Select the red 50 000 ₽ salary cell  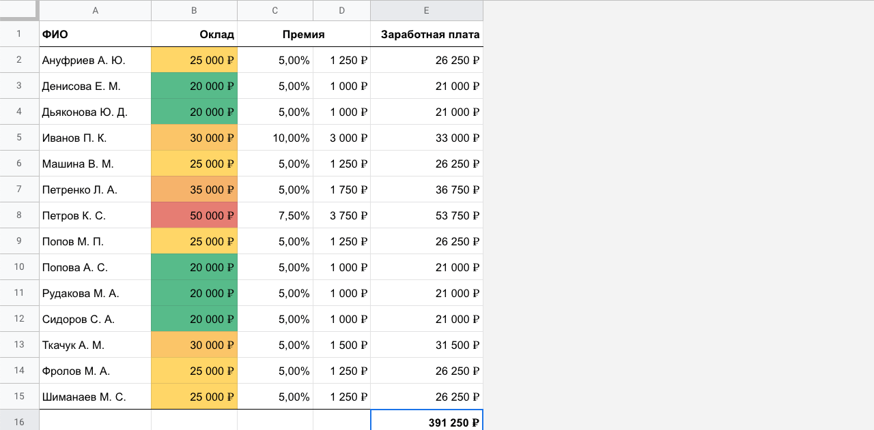click(x=195, y=215)
